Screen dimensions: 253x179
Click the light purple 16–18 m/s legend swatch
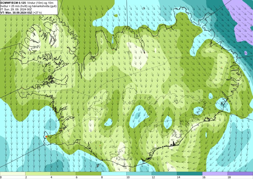pyautogui.click(x=215, y=173)
